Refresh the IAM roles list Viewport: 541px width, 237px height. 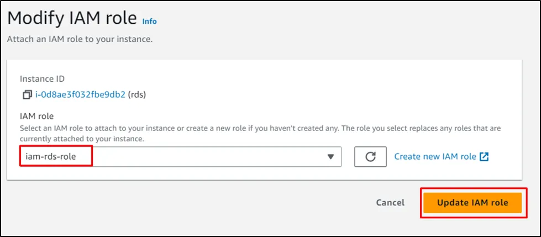pos(370,157)
